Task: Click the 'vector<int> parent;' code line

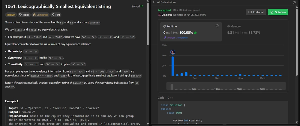Action: (x=187, y=121)
